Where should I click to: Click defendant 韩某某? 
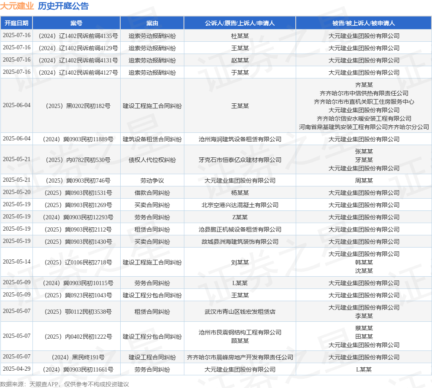(x=364, y=262)
